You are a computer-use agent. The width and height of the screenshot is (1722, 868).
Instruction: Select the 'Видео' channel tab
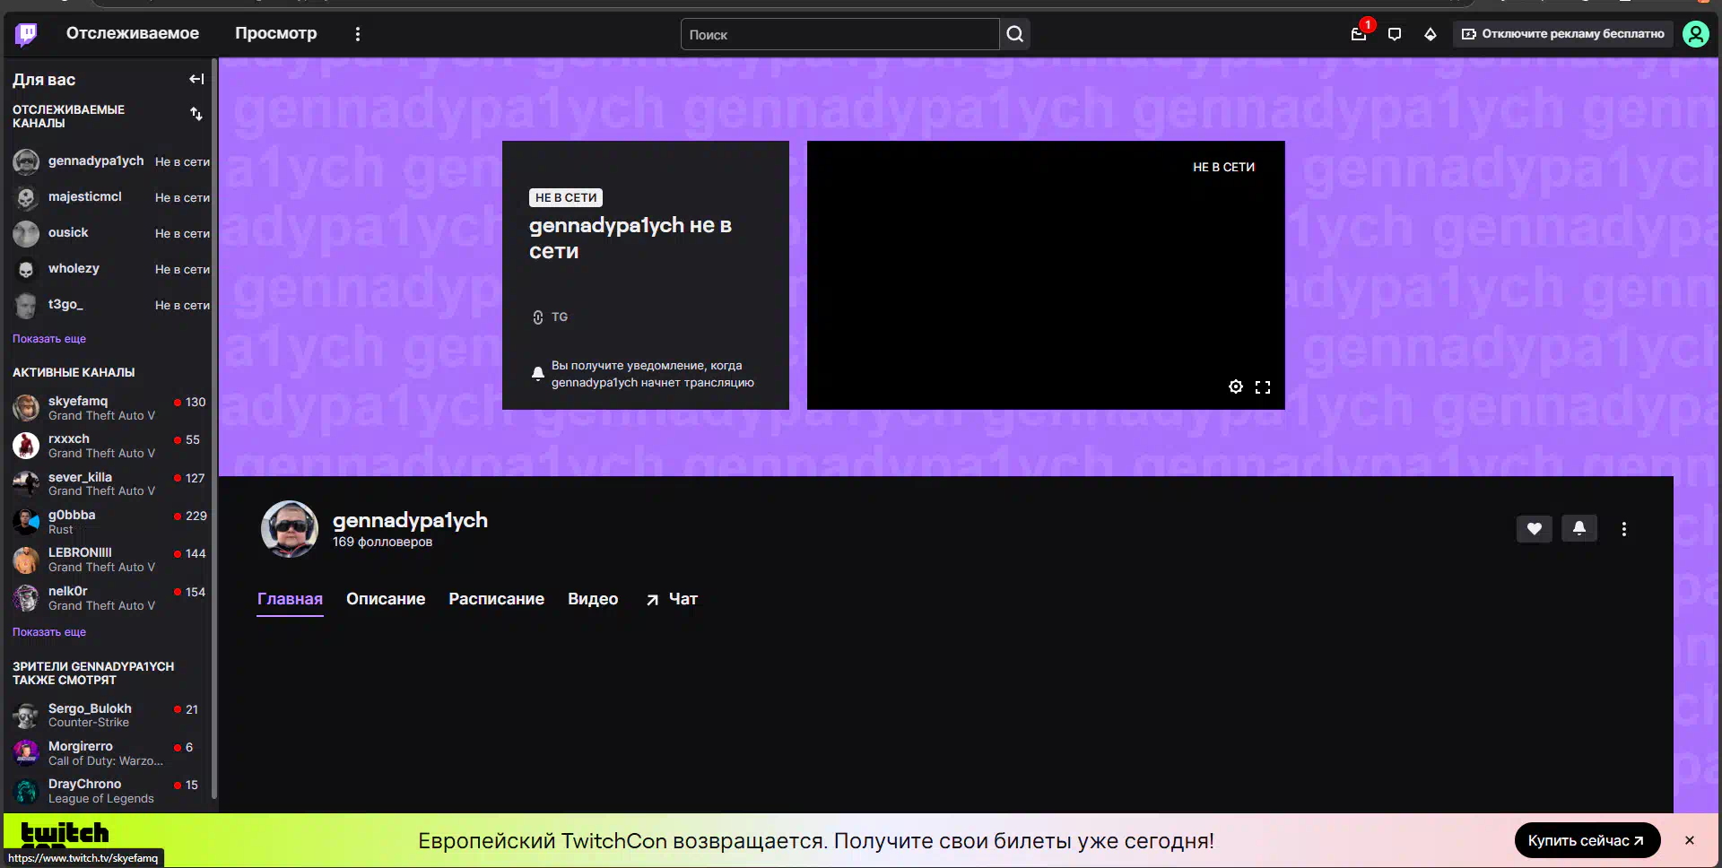593,599
